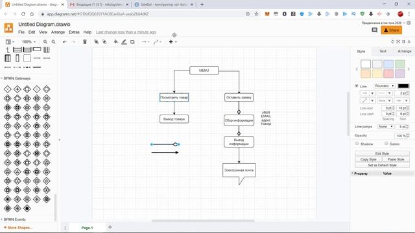The width and height of the screenshot is (415, 233).
Task: Open the comments speech bubble icon
Action: point(374,30)
